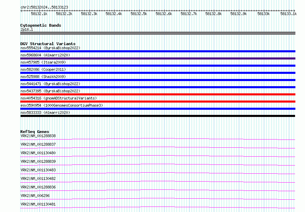Open VRK2|NM_006296 transcript label

pyautogui.click(x=35, y=196)
